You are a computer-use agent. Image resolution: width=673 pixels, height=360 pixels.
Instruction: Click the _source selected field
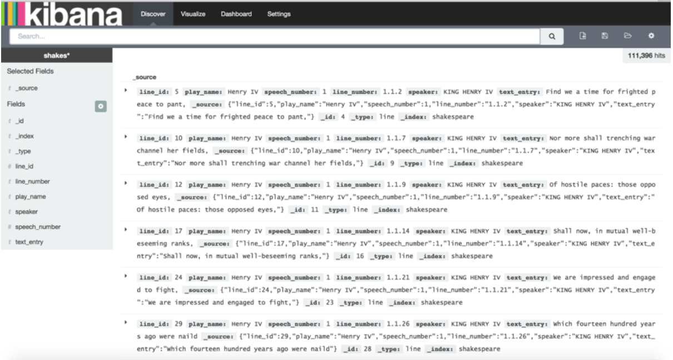(x=26, y=88)
